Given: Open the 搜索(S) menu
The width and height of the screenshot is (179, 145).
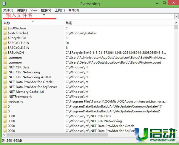Looking at the screenshot, I should [46, 10].
